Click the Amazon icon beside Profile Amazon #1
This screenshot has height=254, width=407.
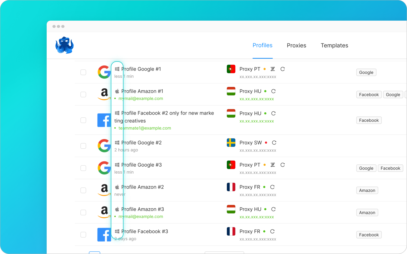coord(104,94)
